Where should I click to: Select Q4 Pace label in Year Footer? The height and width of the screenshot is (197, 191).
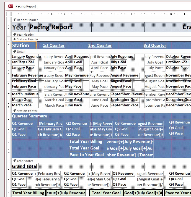pos(176,185)
